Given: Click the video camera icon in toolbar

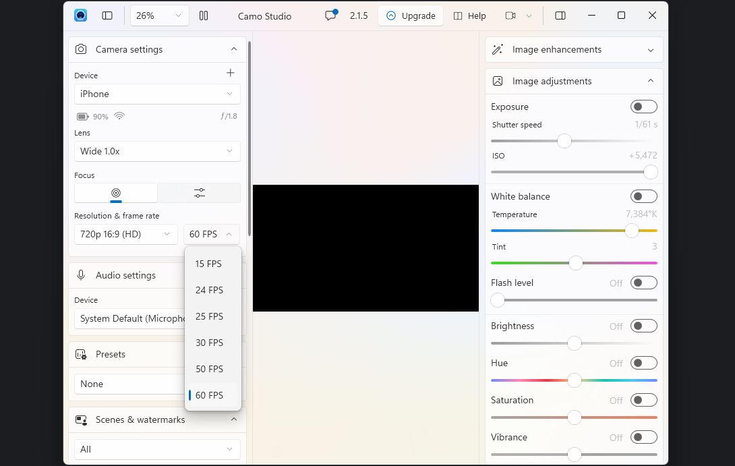Looking at the screenshot, I should (x=510, y=16).
